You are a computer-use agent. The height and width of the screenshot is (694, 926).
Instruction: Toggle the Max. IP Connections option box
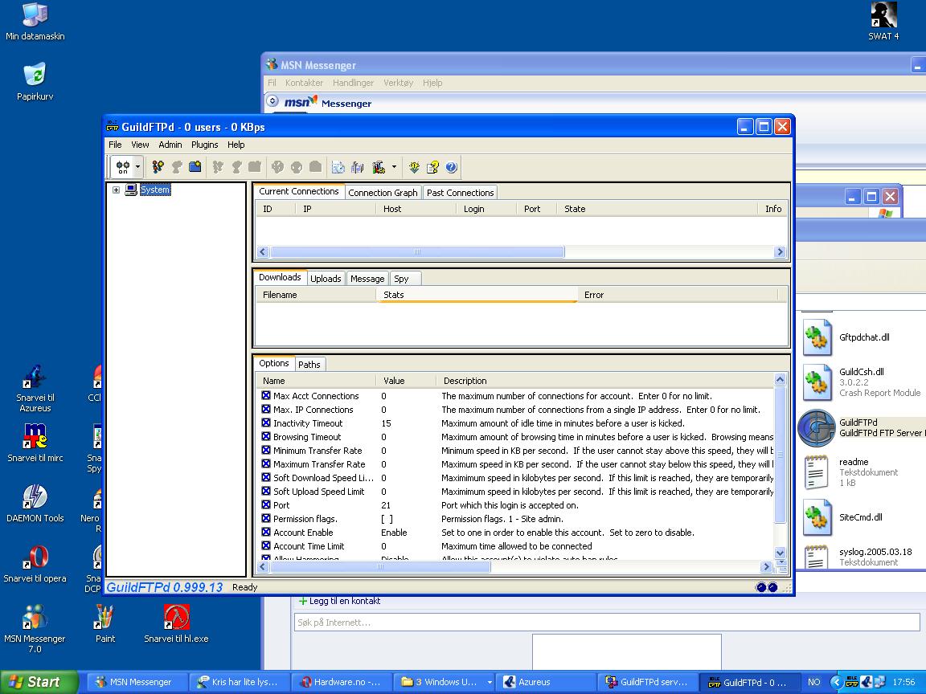pos(266,410)
